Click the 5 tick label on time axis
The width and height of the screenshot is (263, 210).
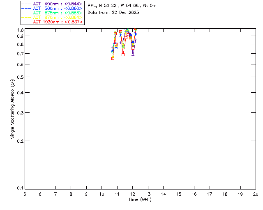(25, 194)
